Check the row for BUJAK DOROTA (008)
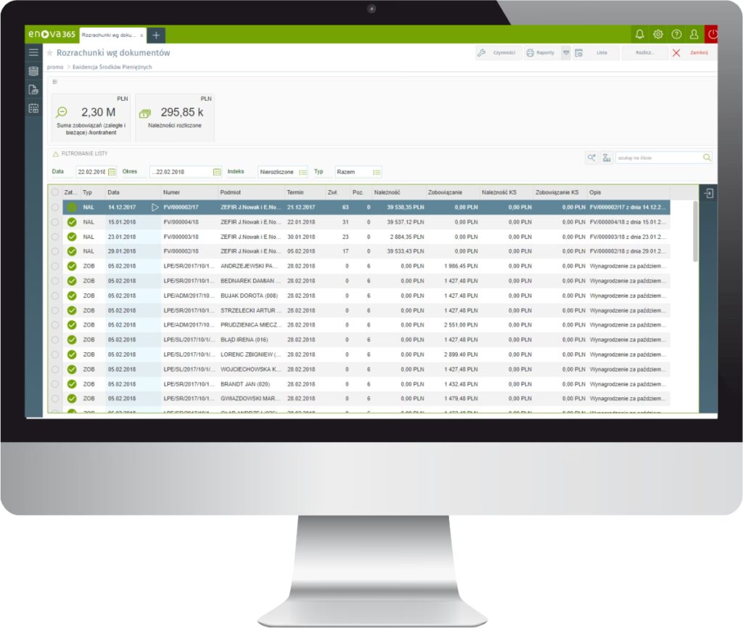 tap(54, 296)
